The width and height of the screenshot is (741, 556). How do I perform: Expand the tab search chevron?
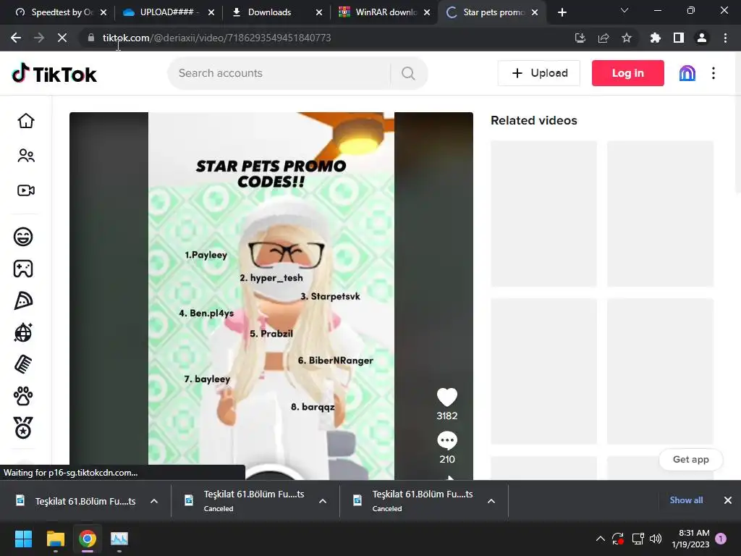[624, 10]
